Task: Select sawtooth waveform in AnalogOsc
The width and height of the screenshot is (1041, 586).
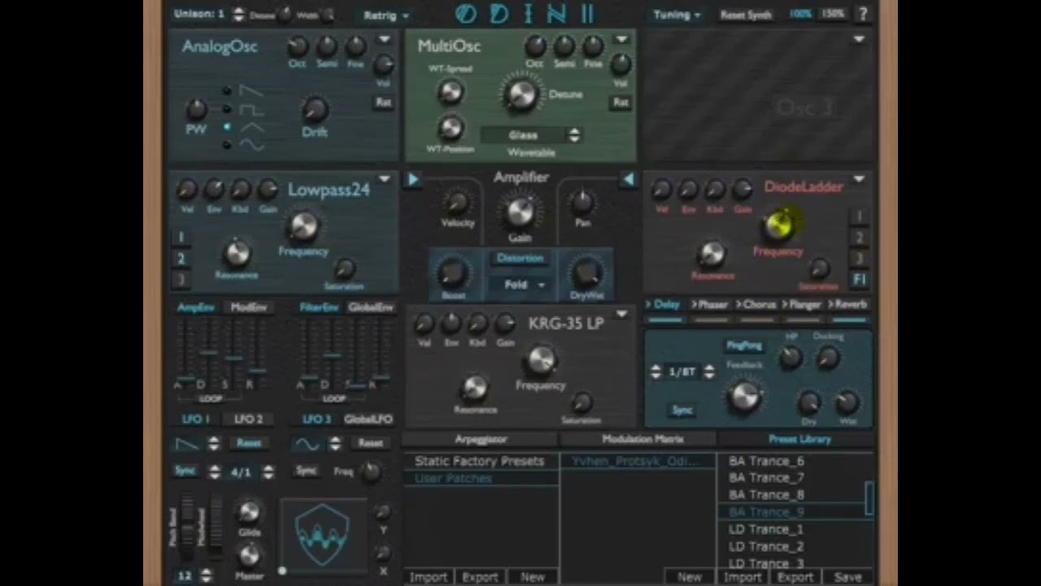Action: (x=250, y=90)
